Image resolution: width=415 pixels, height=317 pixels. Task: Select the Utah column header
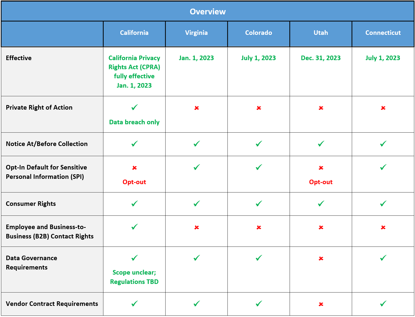click(x=321, y=33)
